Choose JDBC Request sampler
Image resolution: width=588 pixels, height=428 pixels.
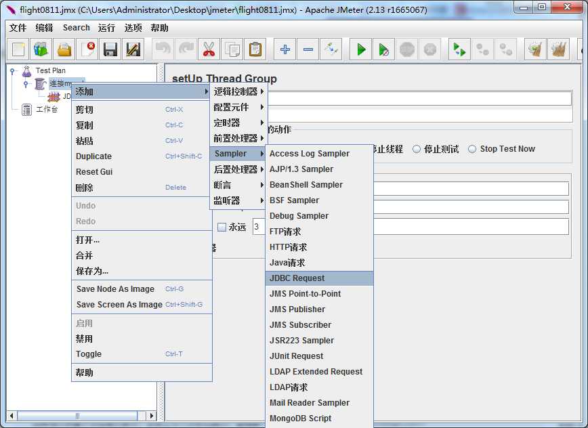(320, 278)
